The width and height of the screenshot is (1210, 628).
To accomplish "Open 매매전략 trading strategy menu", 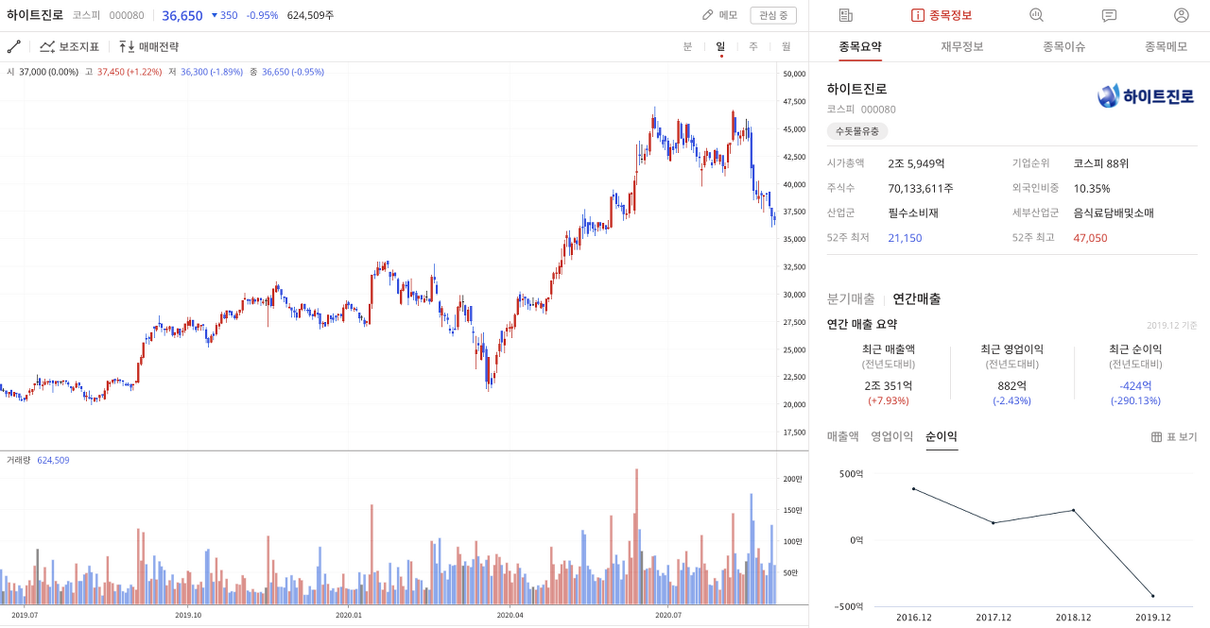I will (x=148, y=46).
